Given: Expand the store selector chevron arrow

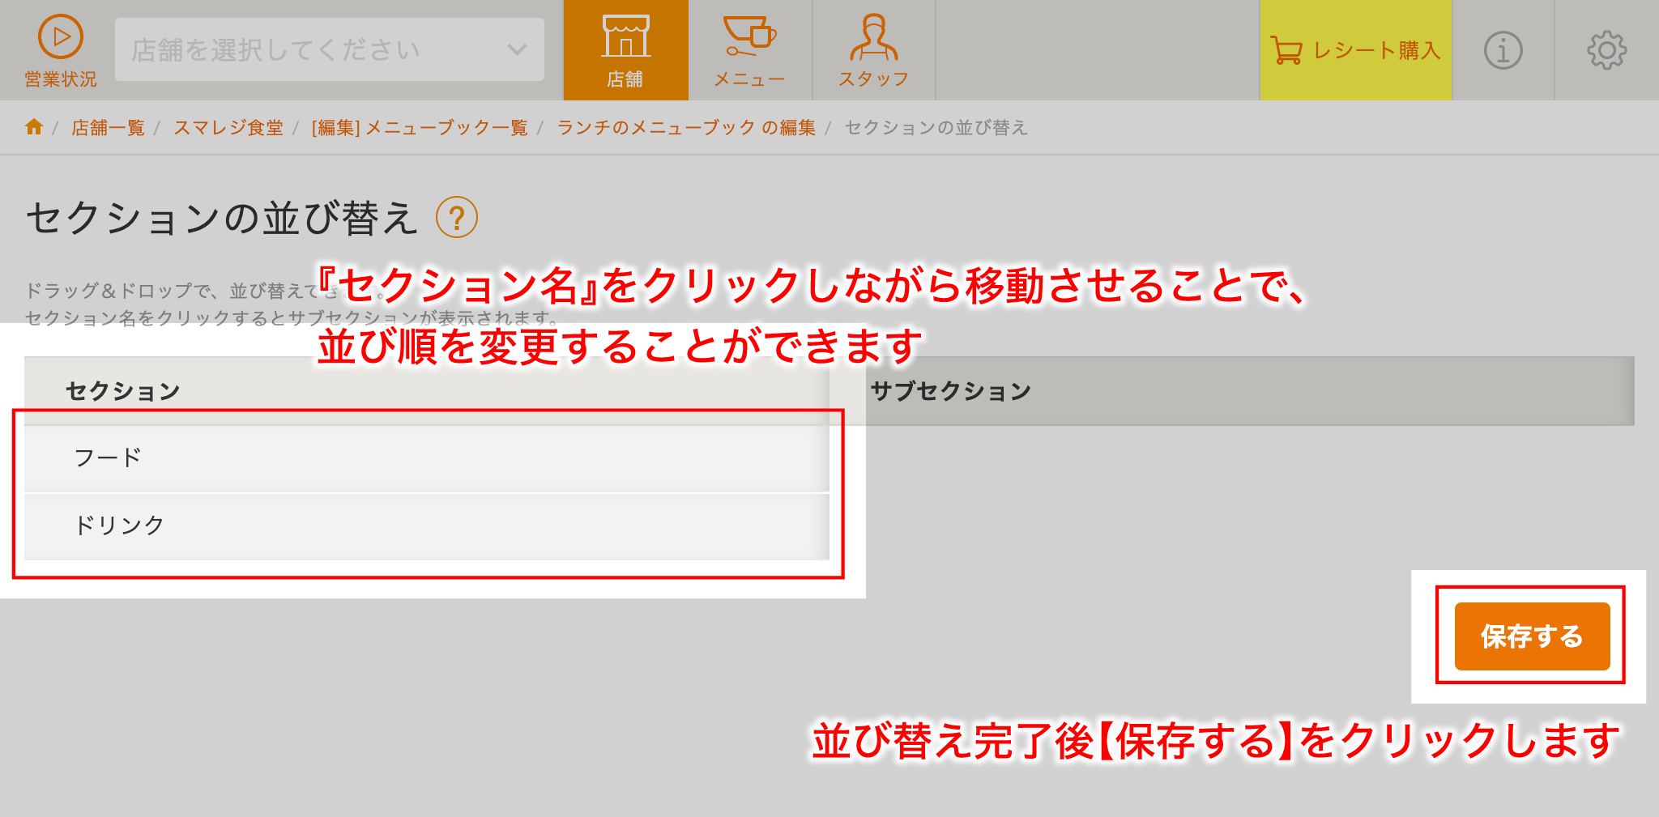Looking at the screenshot, I should click(x=517, y=49).
